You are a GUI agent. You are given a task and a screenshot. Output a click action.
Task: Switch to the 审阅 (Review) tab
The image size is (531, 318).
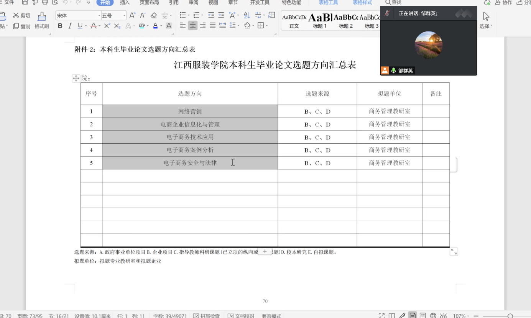[x=194, y=2]
